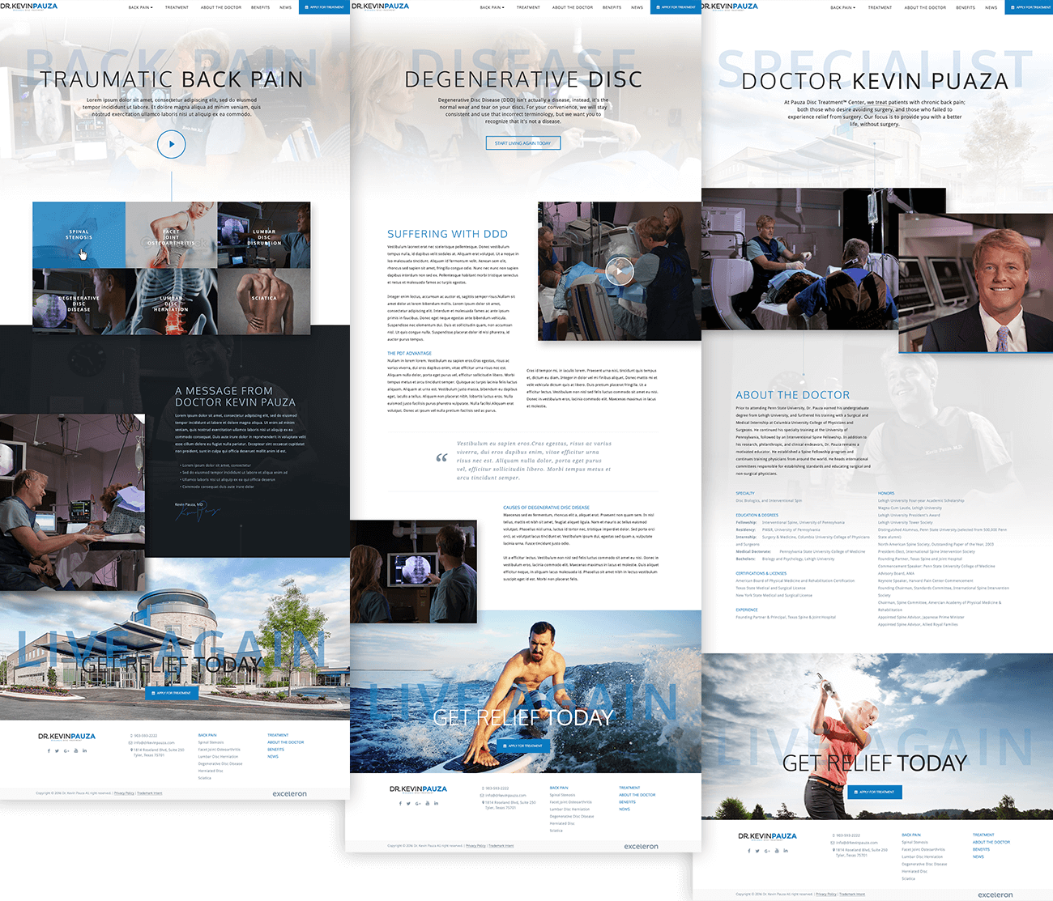Select the Lumbar Disc Disruption tile

pyautogui.click(x=264, y=235)
